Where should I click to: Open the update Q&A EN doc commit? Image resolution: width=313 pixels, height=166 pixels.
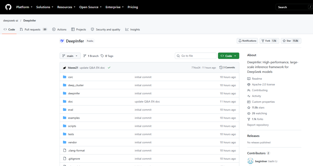pyautogui.click(x=92, y=68)
